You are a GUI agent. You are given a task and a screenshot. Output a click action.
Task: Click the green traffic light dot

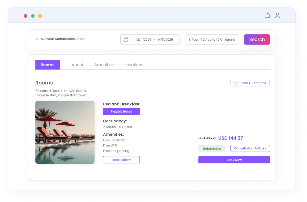33,16
